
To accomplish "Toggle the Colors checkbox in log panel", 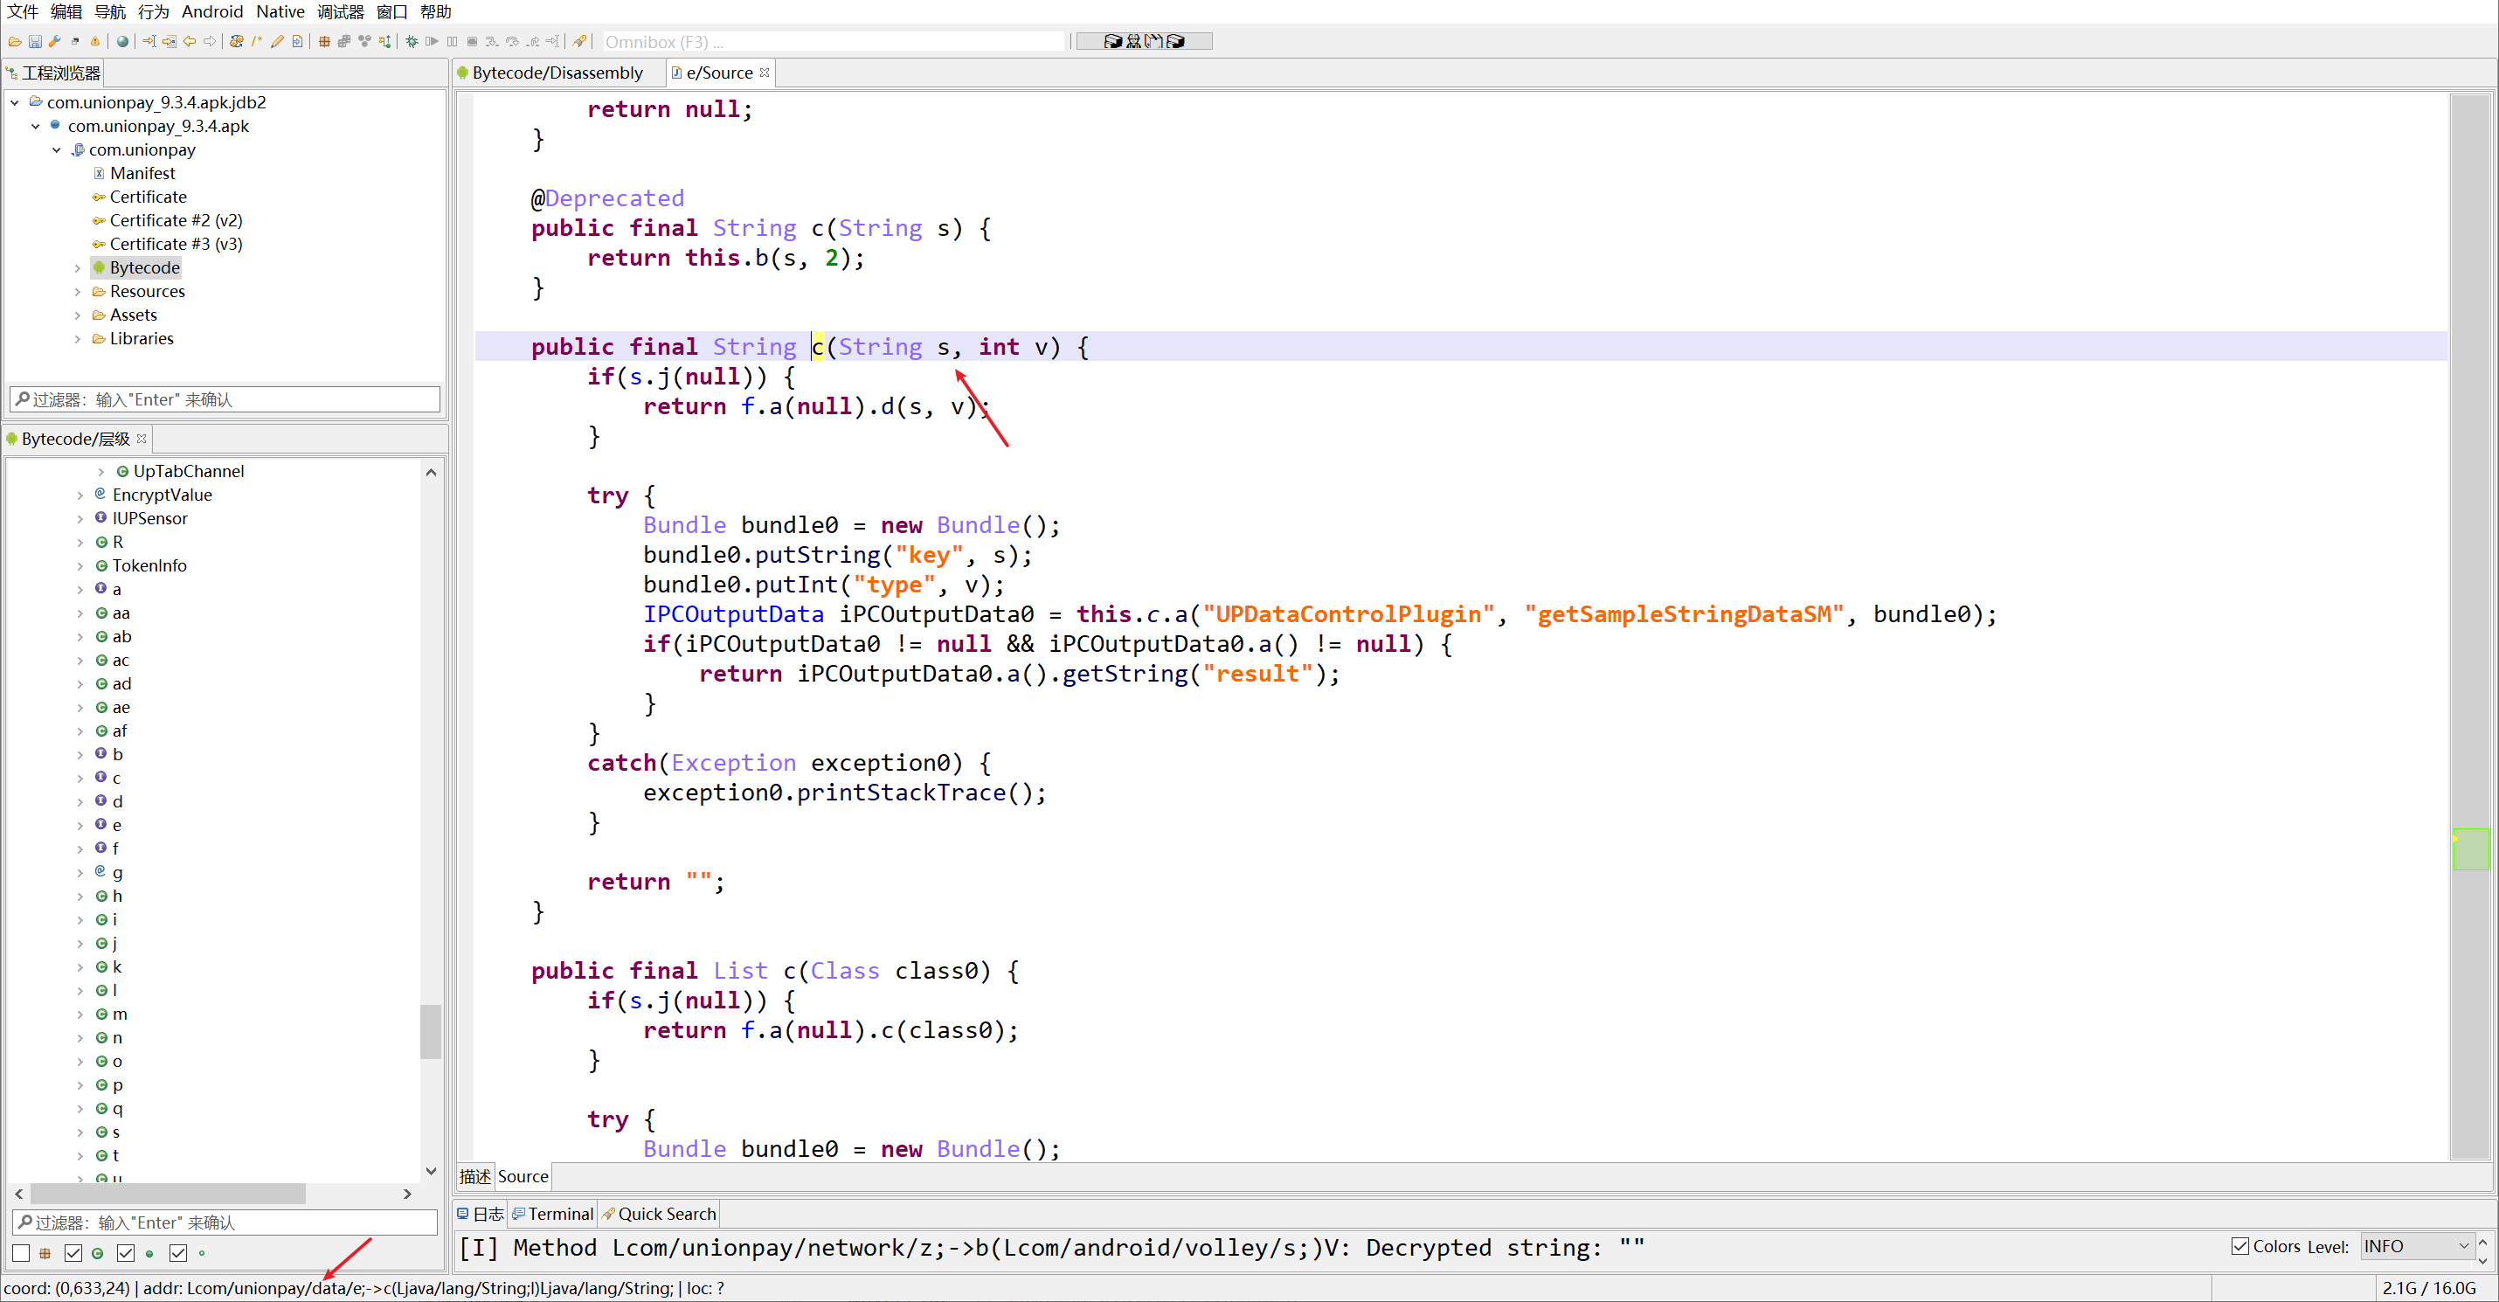I will 2240,1246.
